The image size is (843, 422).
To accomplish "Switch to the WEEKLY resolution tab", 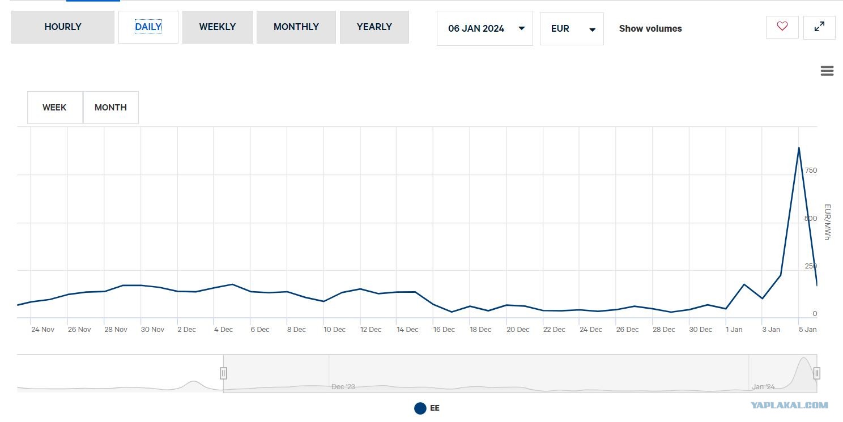I will pyautogui.click(x=218, y=27).
